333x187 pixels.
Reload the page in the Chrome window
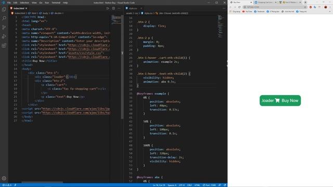[x=239, y=7]
